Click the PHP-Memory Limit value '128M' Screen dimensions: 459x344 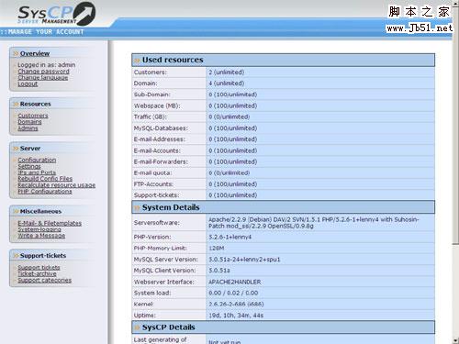click(x=217, y=249)
